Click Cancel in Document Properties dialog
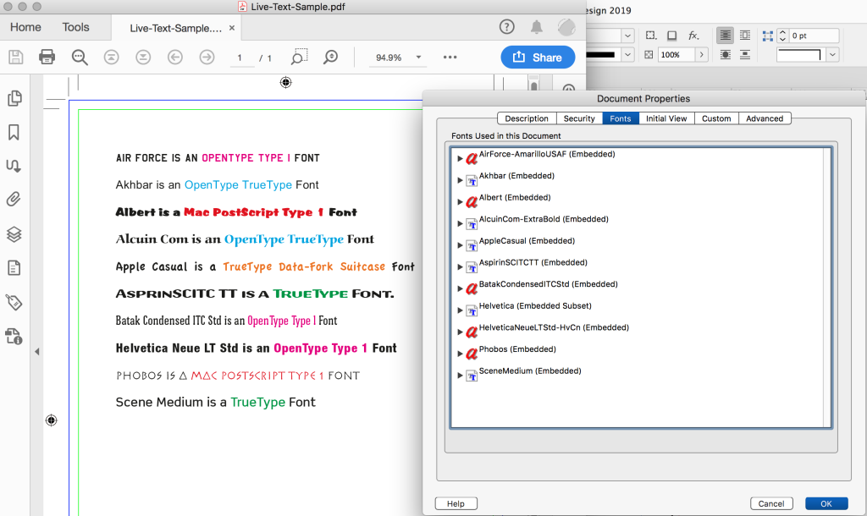The height and width of the screenshot is (516, 867). (x=771, y=503)
